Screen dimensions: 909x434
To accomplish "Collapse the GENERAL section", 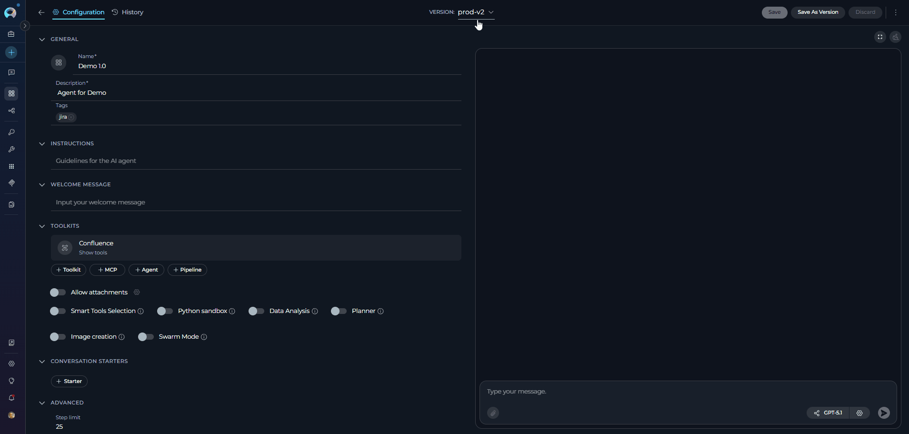I will (42, 40).
